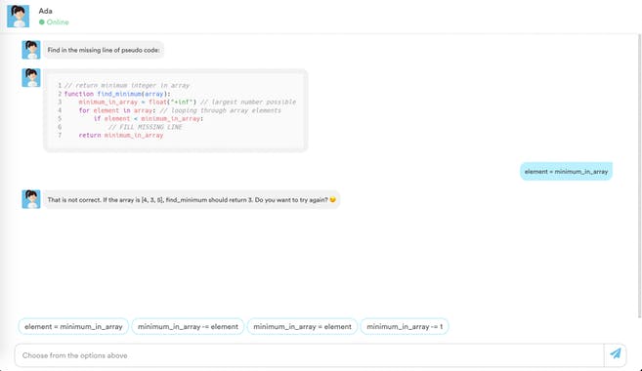Choose option 'minimum_in_array -= element'
642x371 pixels.
[x=188, y=326]
